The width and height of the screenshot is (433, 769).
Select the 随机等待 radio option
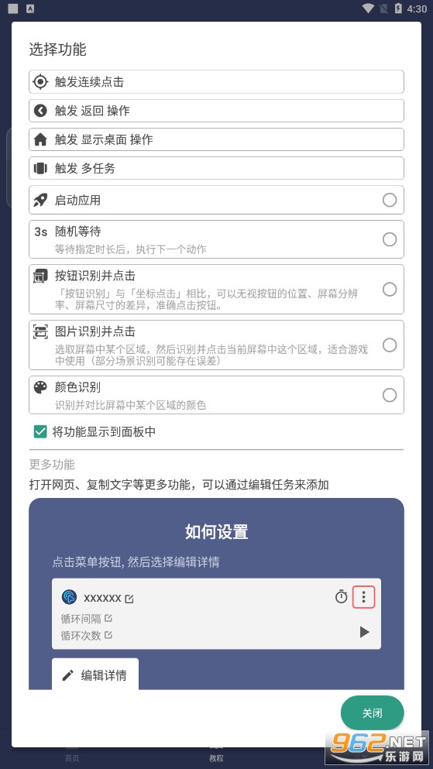390,239
